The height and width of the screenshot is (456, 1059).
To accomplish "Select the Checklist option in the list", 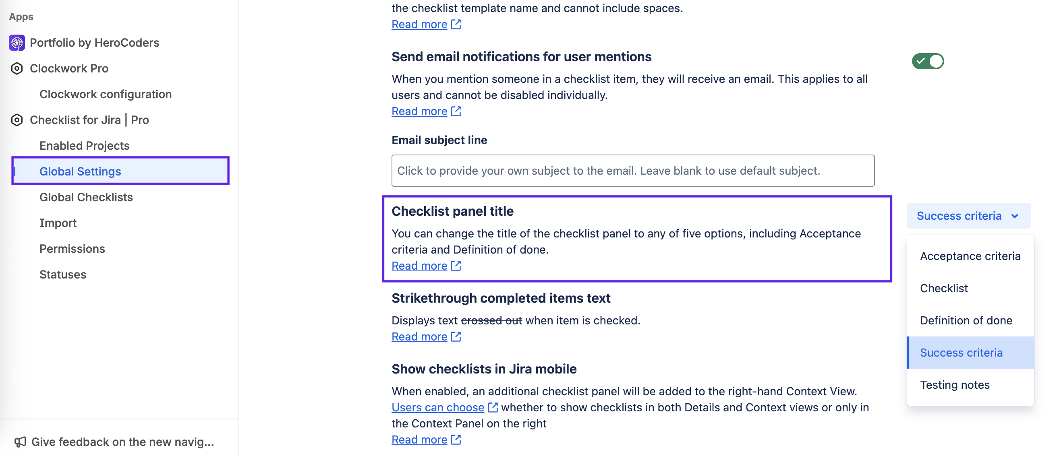I will tap(943, 289).
